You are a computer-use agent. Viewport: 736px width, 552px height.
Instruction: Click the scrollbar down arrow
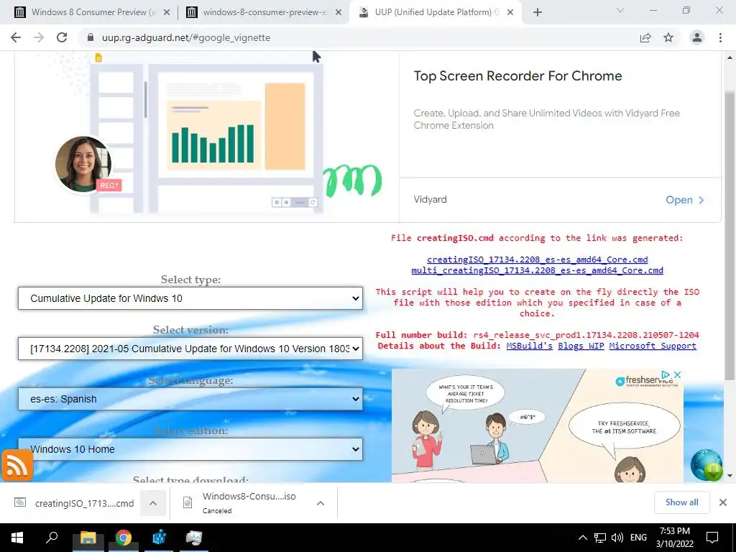(x=730, y=476)
